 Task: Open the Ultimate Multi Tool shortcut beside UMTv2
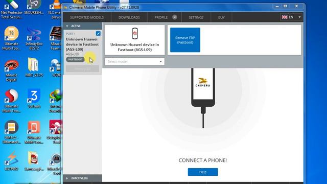coord(34,132)
